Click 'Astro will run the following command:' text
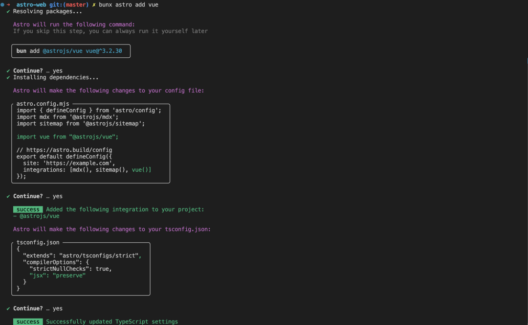 [x=74, y=24]
